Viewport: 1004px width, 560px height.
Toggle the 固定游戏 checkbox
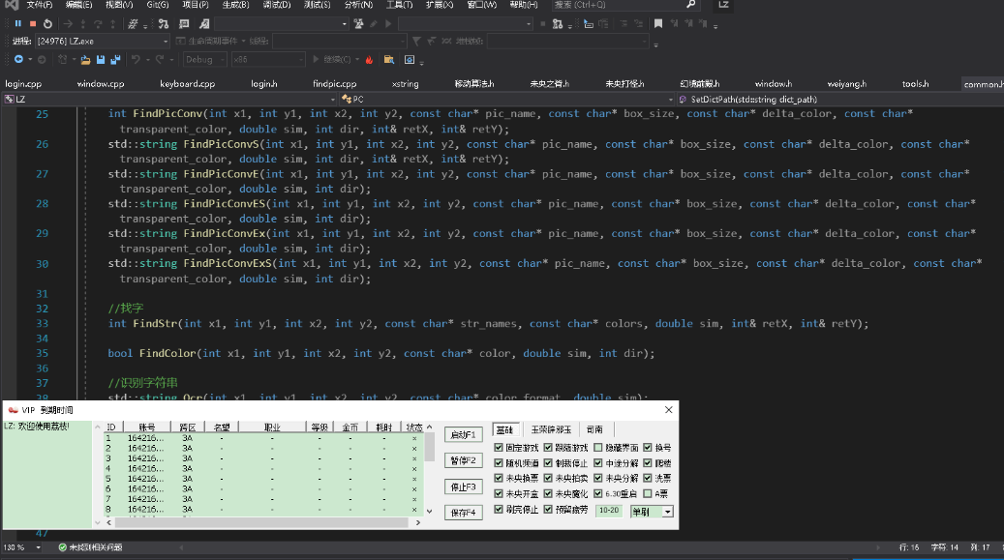[499, 448]
